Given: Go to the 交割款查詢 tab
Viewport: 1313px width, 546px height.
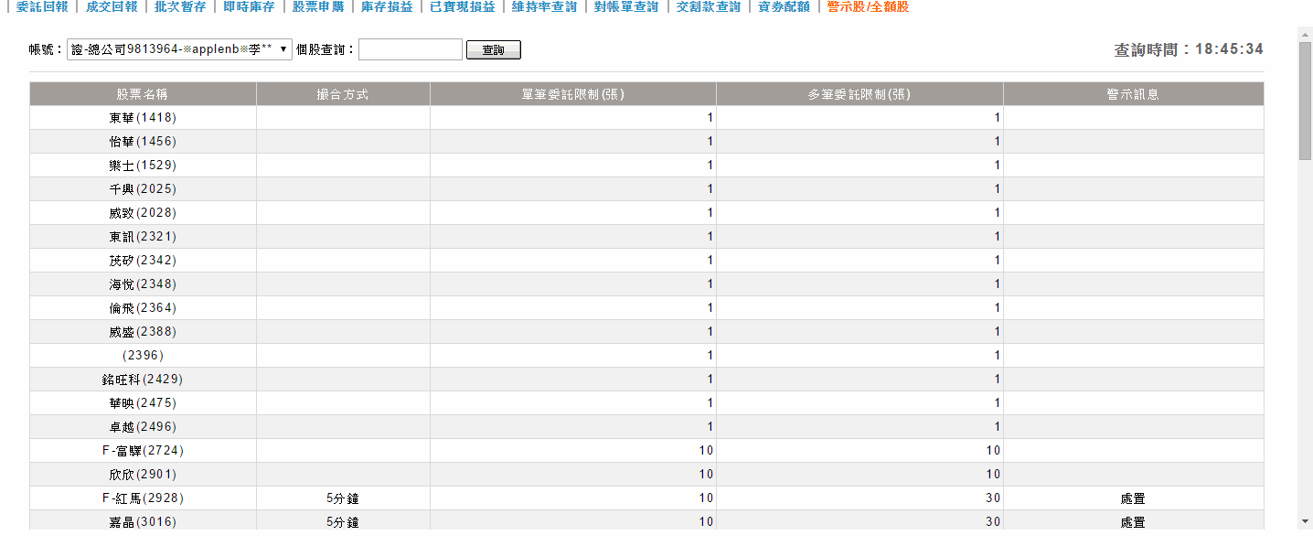Looking at the screenshot, I should (x=708, y=7).
